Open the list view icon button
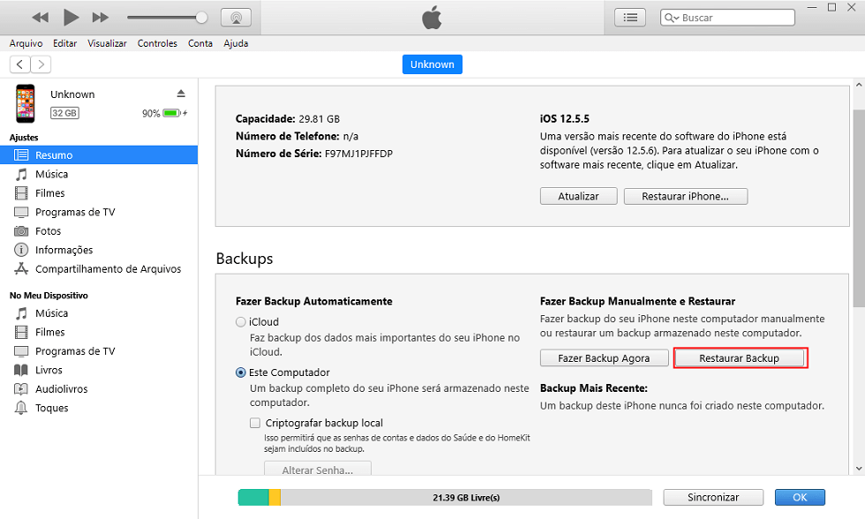 (630, 18)
